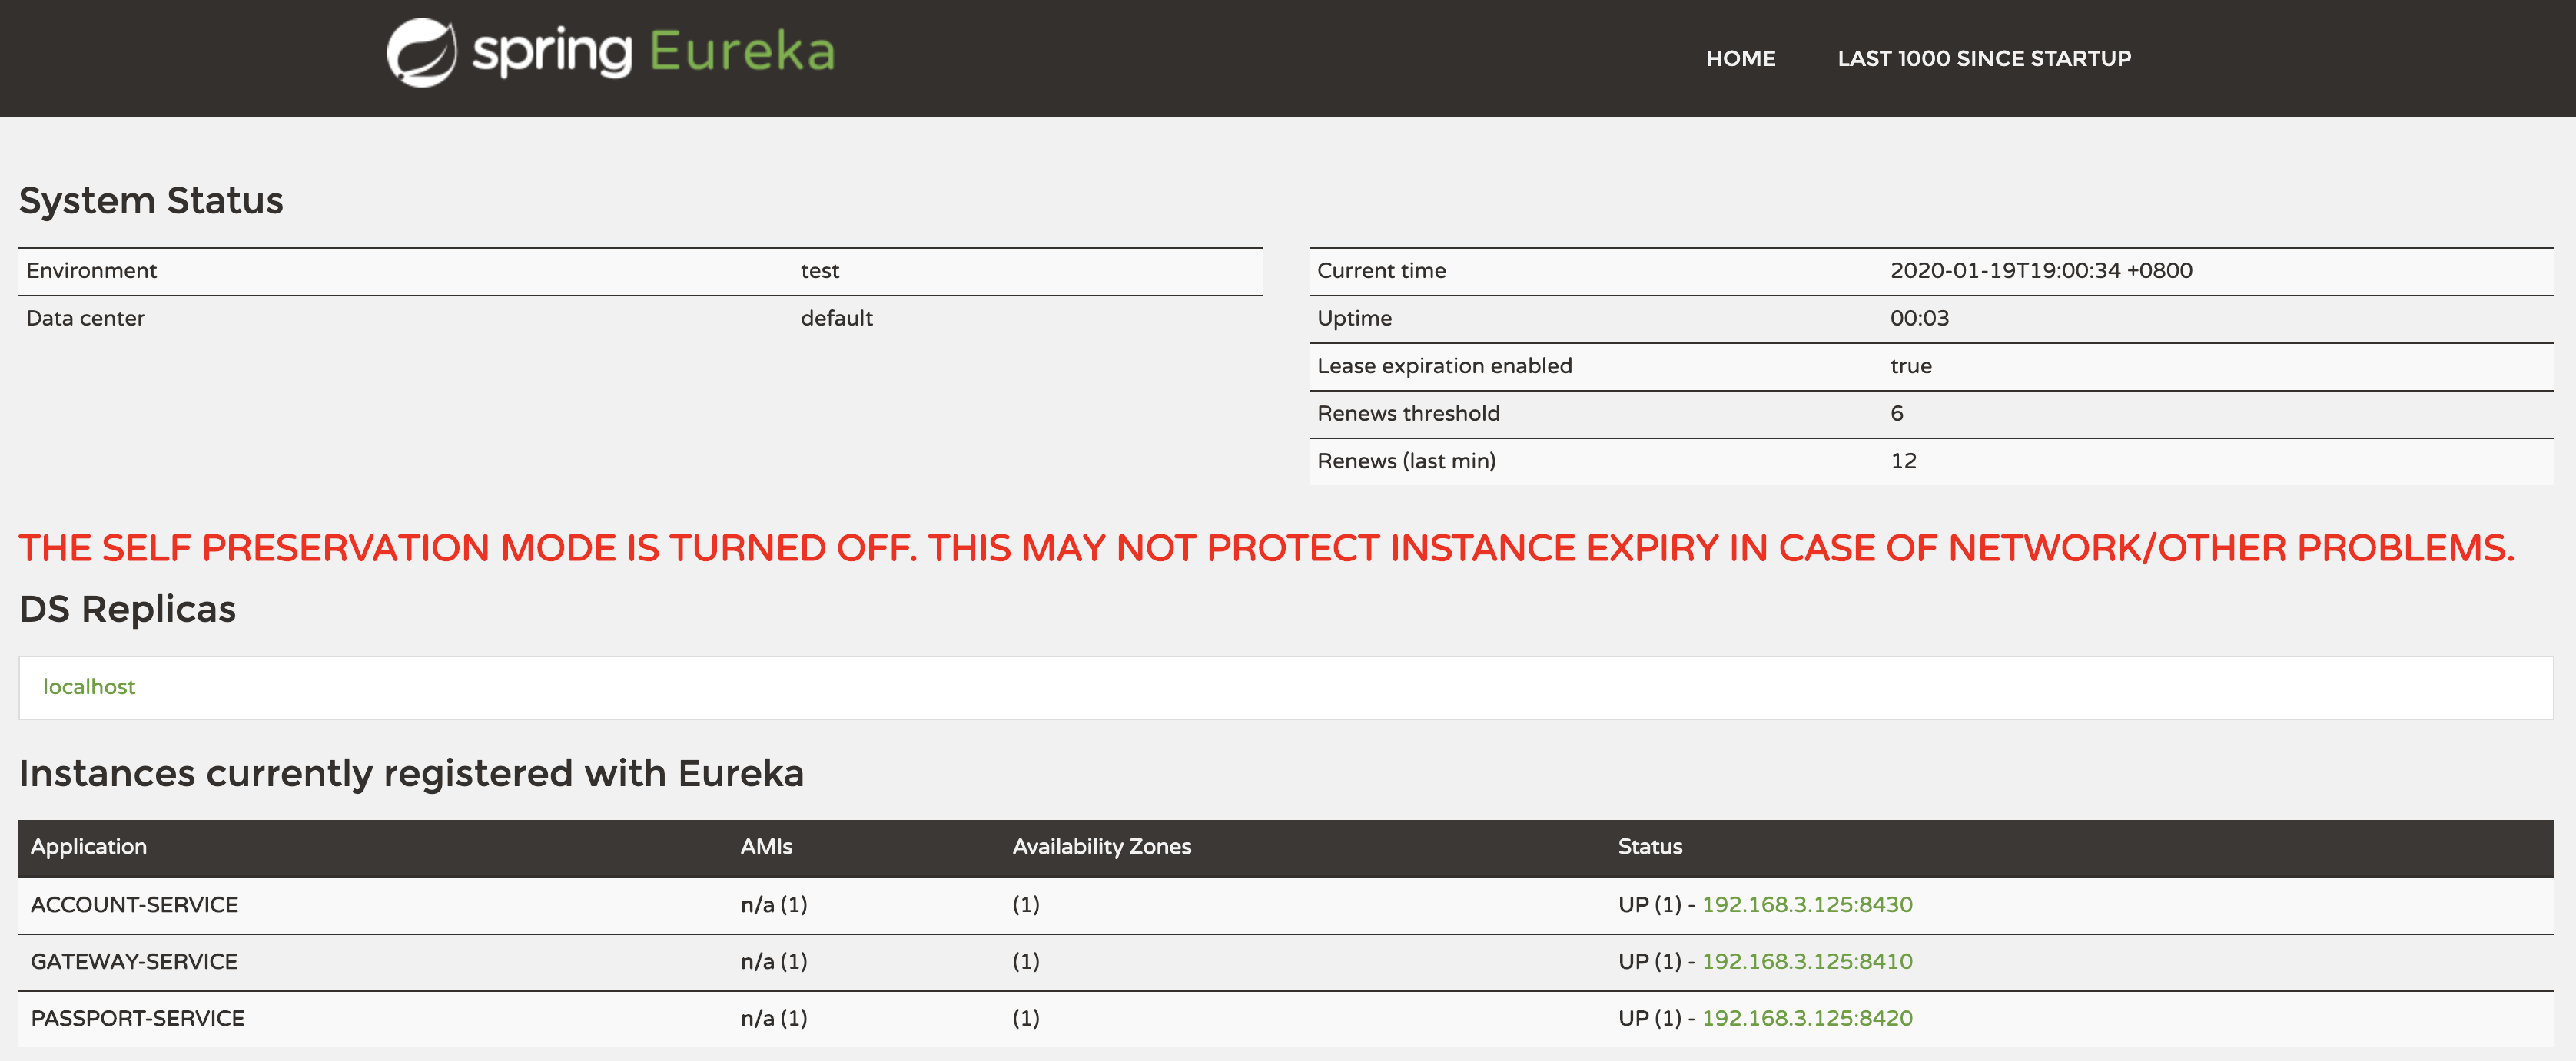Open PASSPORT-SERVICE instance link on port 8420
Viewport: 2576px width, 1061px height.
(1806, 1018)
